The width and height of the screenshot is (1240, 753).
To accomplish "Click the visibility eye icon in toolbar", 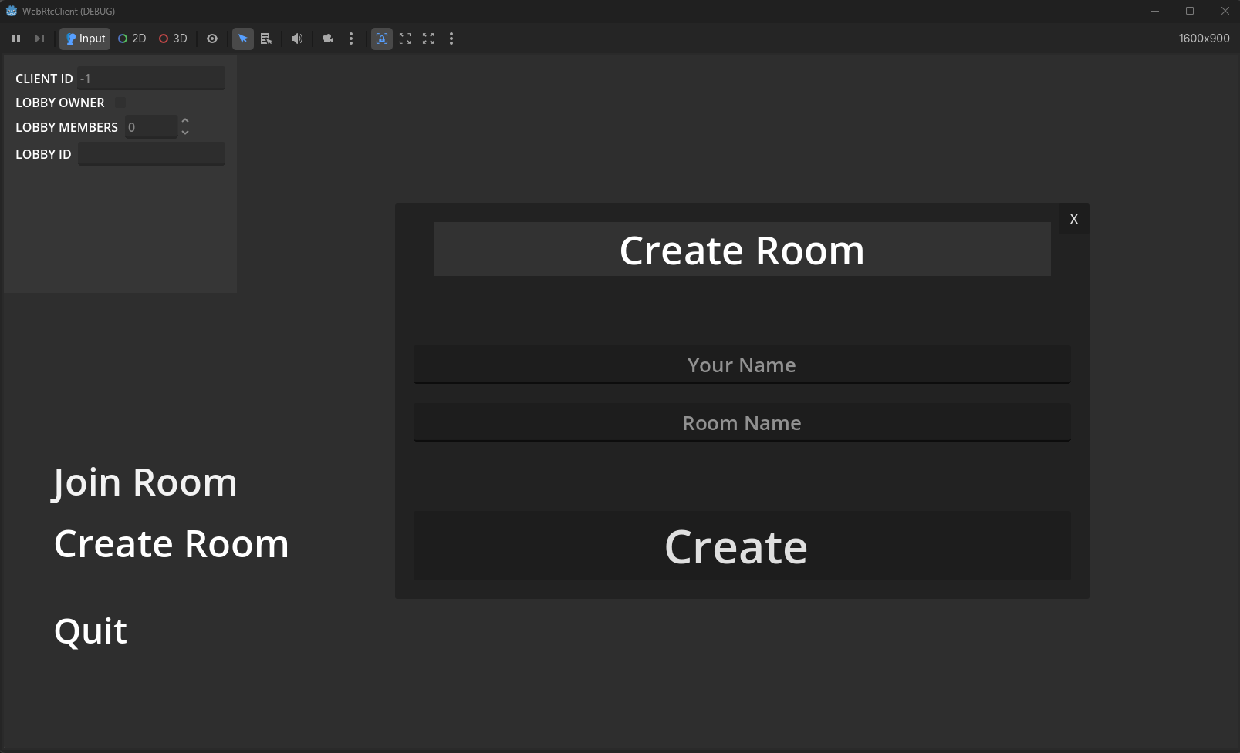I will point(212,39).
